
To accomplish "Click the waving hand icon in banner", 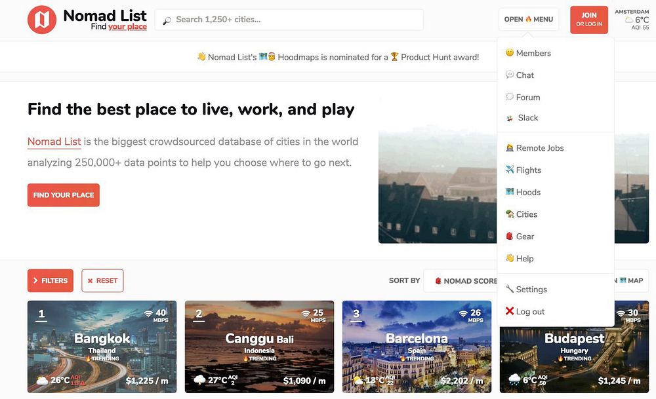I will 201,57.
